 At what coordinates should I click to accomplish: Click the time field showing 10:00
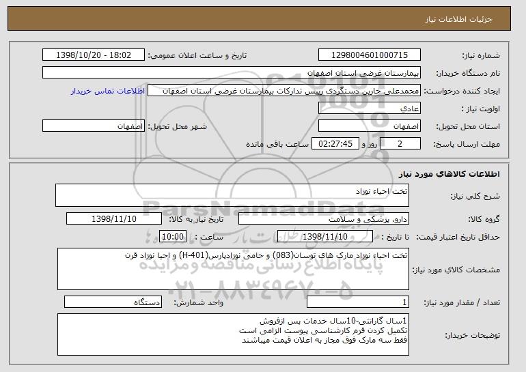pos(172,237)
